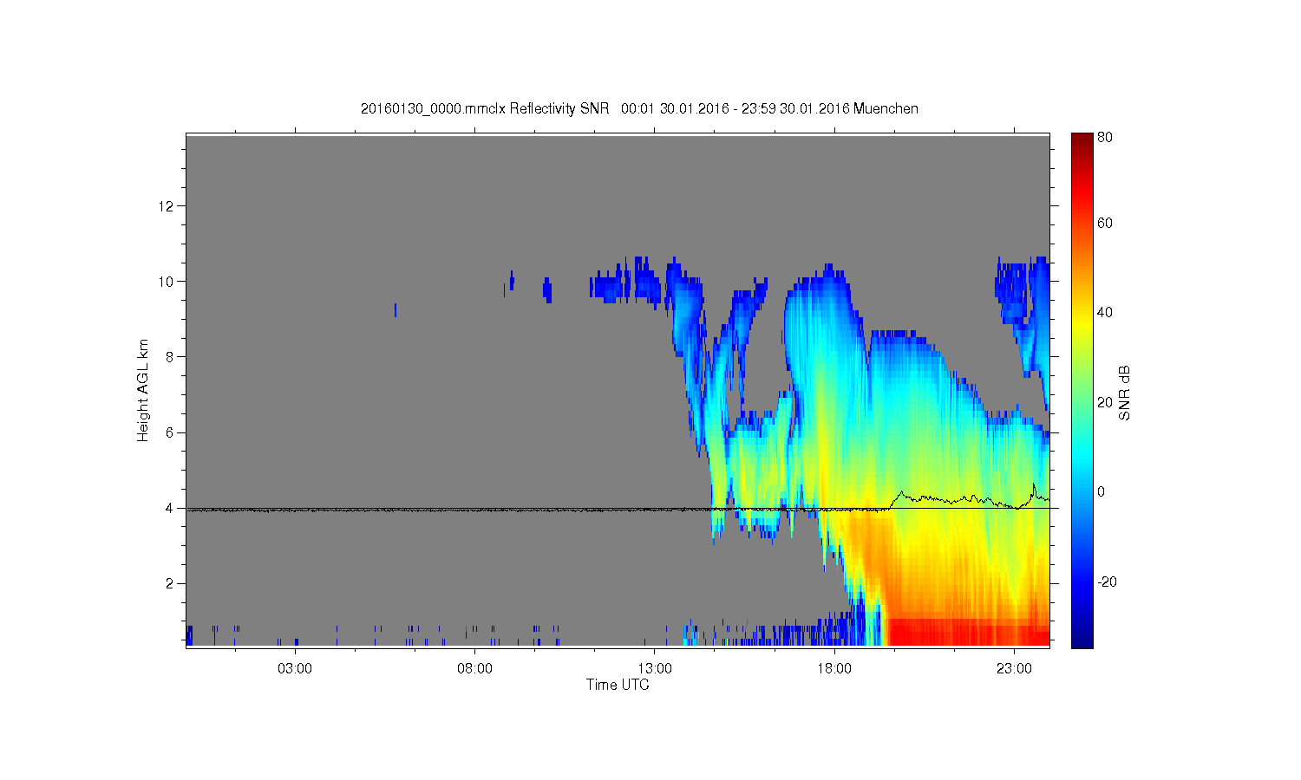
Task: Click the 'Time UTC' axis title
Action: 618,685
